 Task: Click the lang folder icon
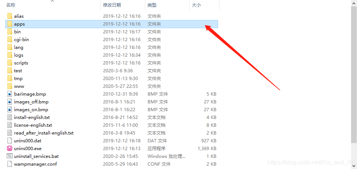(x=10, y=47)
